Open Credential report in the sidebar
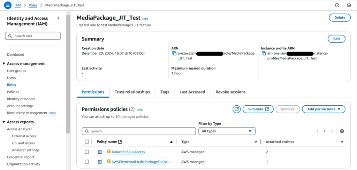 pyautogui.click(x=21, y=157)
